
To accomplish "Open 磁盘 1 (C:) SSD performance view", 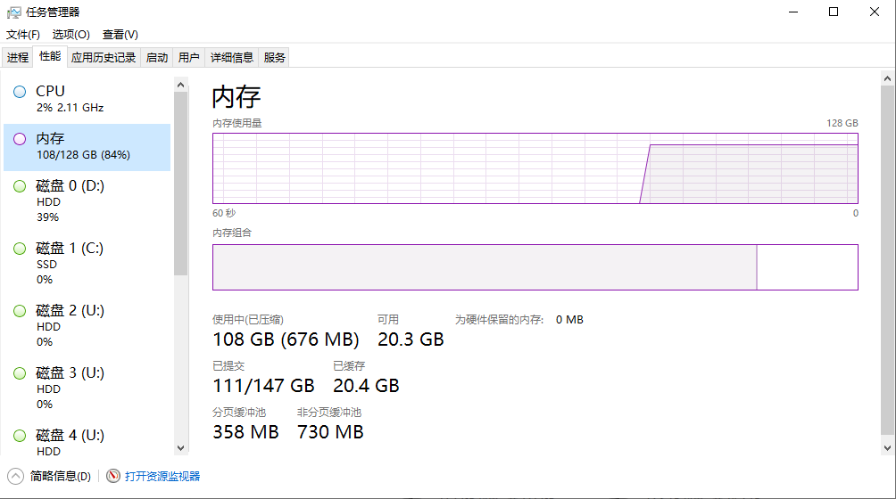I will coord(87,264).
